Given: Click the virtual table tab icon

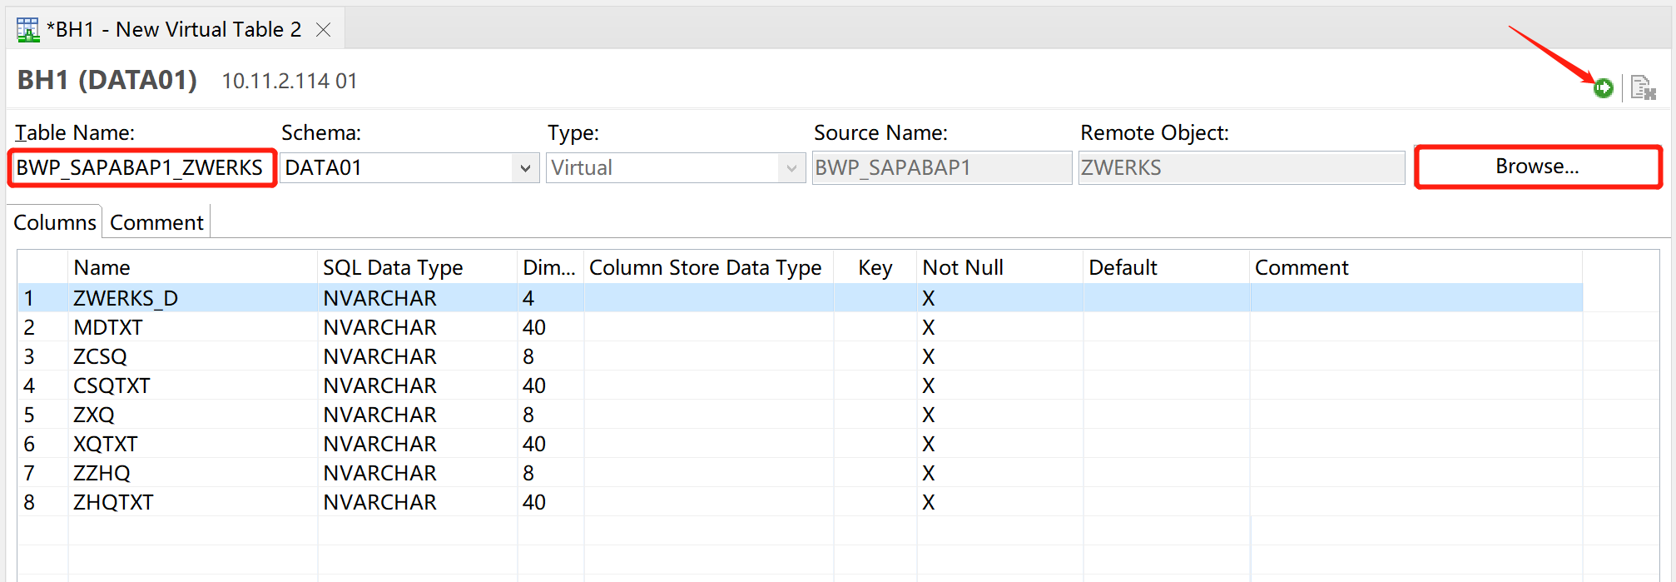Looking at the screenshot, I should point(27,30).
